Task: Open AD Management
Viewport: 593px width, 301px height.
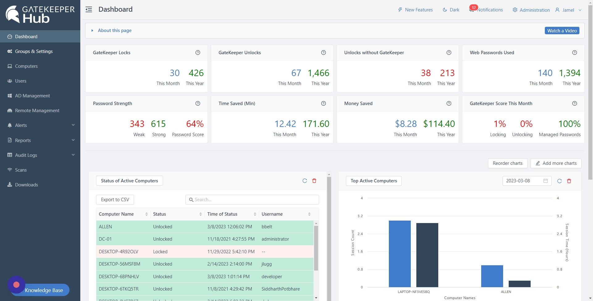Action: 40,96
